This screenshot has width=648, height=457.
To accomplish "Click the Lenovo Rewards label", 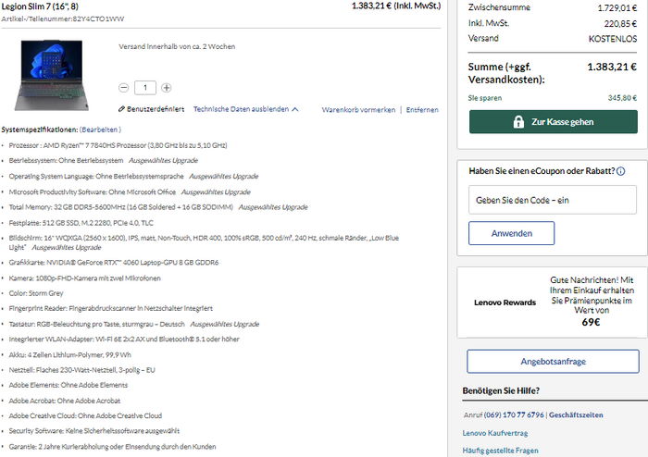I will [505, 303].
